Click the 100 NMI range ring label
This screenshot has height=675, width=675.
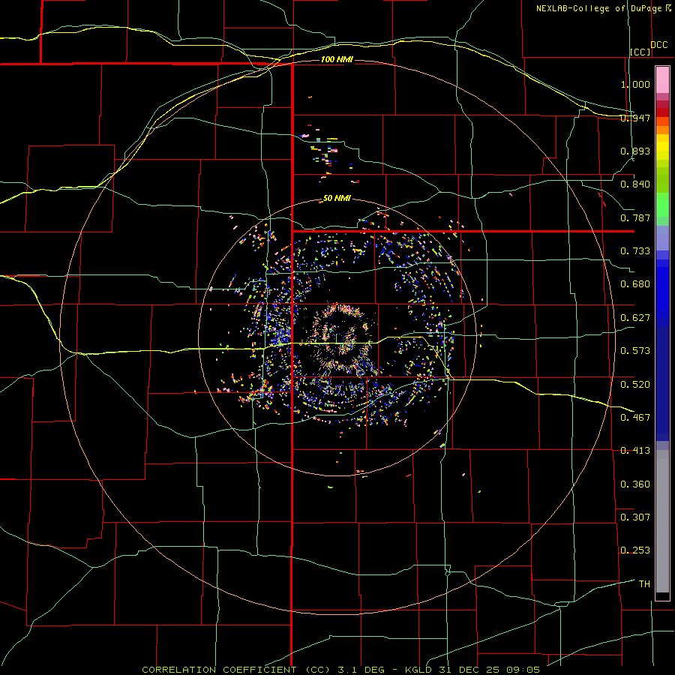(x=337, y=59)
